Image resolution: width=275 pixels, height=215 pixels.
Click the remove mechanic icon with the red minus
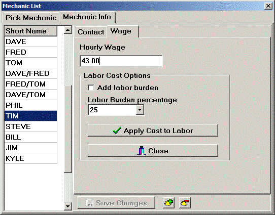pyautogui.click(x=185, y=203)
